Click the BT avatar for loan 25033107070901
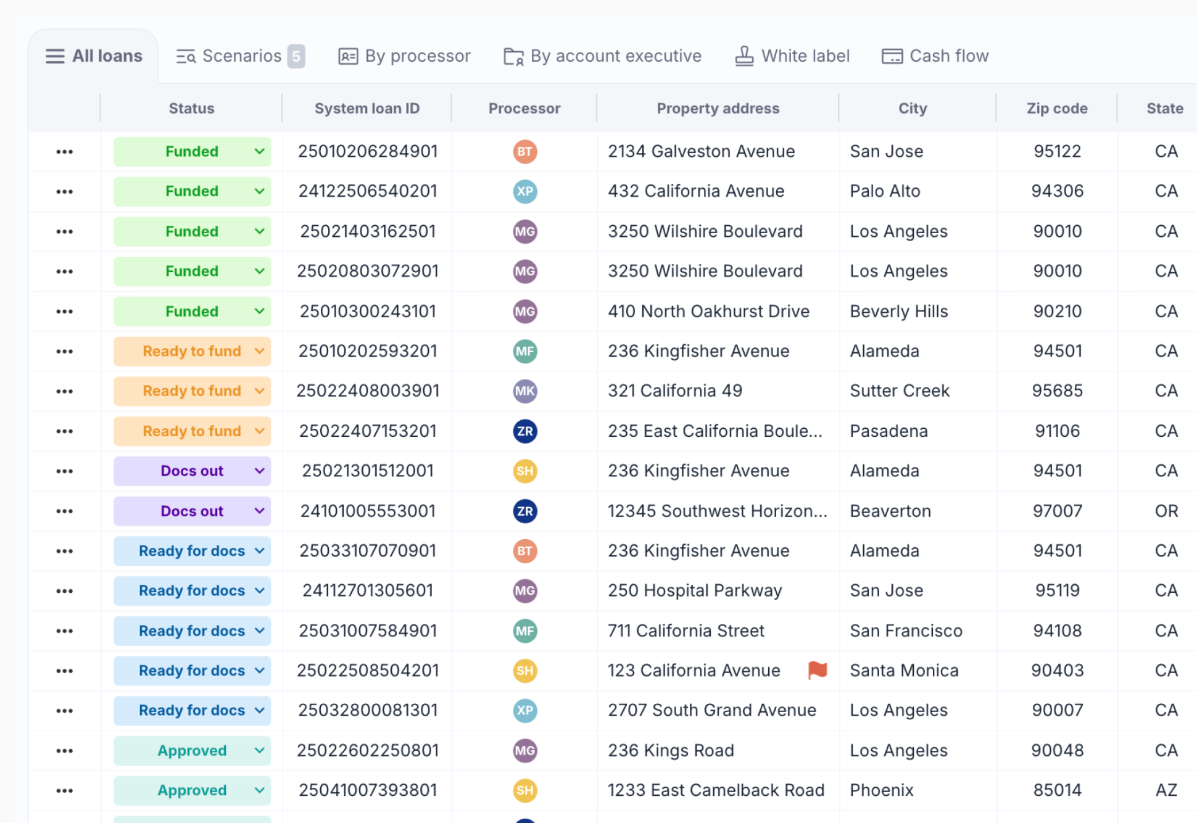The height and width of the screenshot is (823, 1197). (x=525, y=551)
